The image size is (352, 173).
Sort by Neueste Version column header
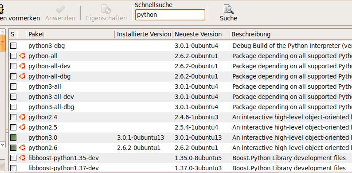pos(201,34)
